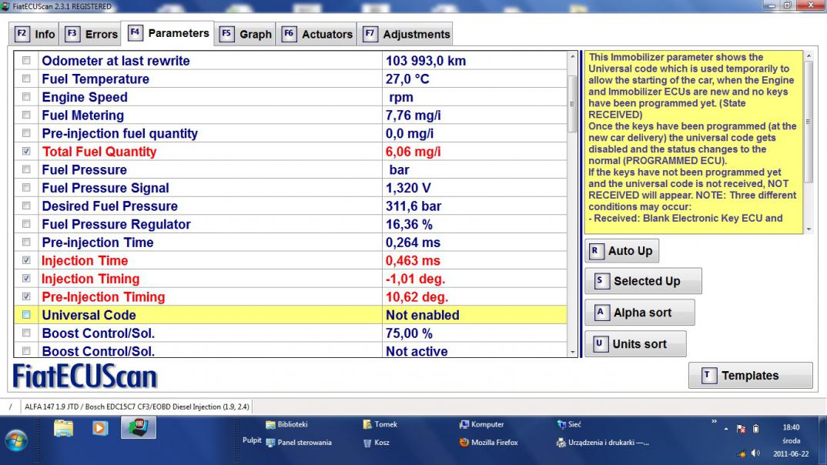Image resolution: width=827 pixels, height=465 pixels.
Task: Sort parameters with Alpha sort
Action: (x=640, y=313)
